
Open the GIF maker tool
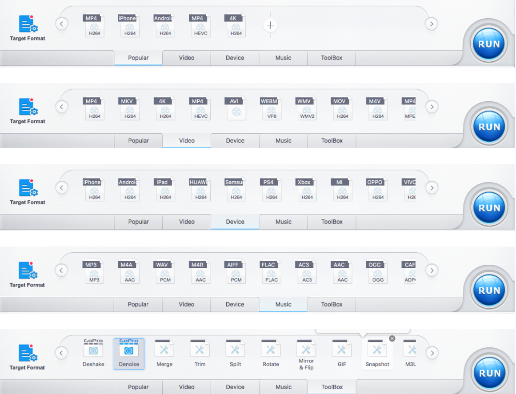(342, 354)
